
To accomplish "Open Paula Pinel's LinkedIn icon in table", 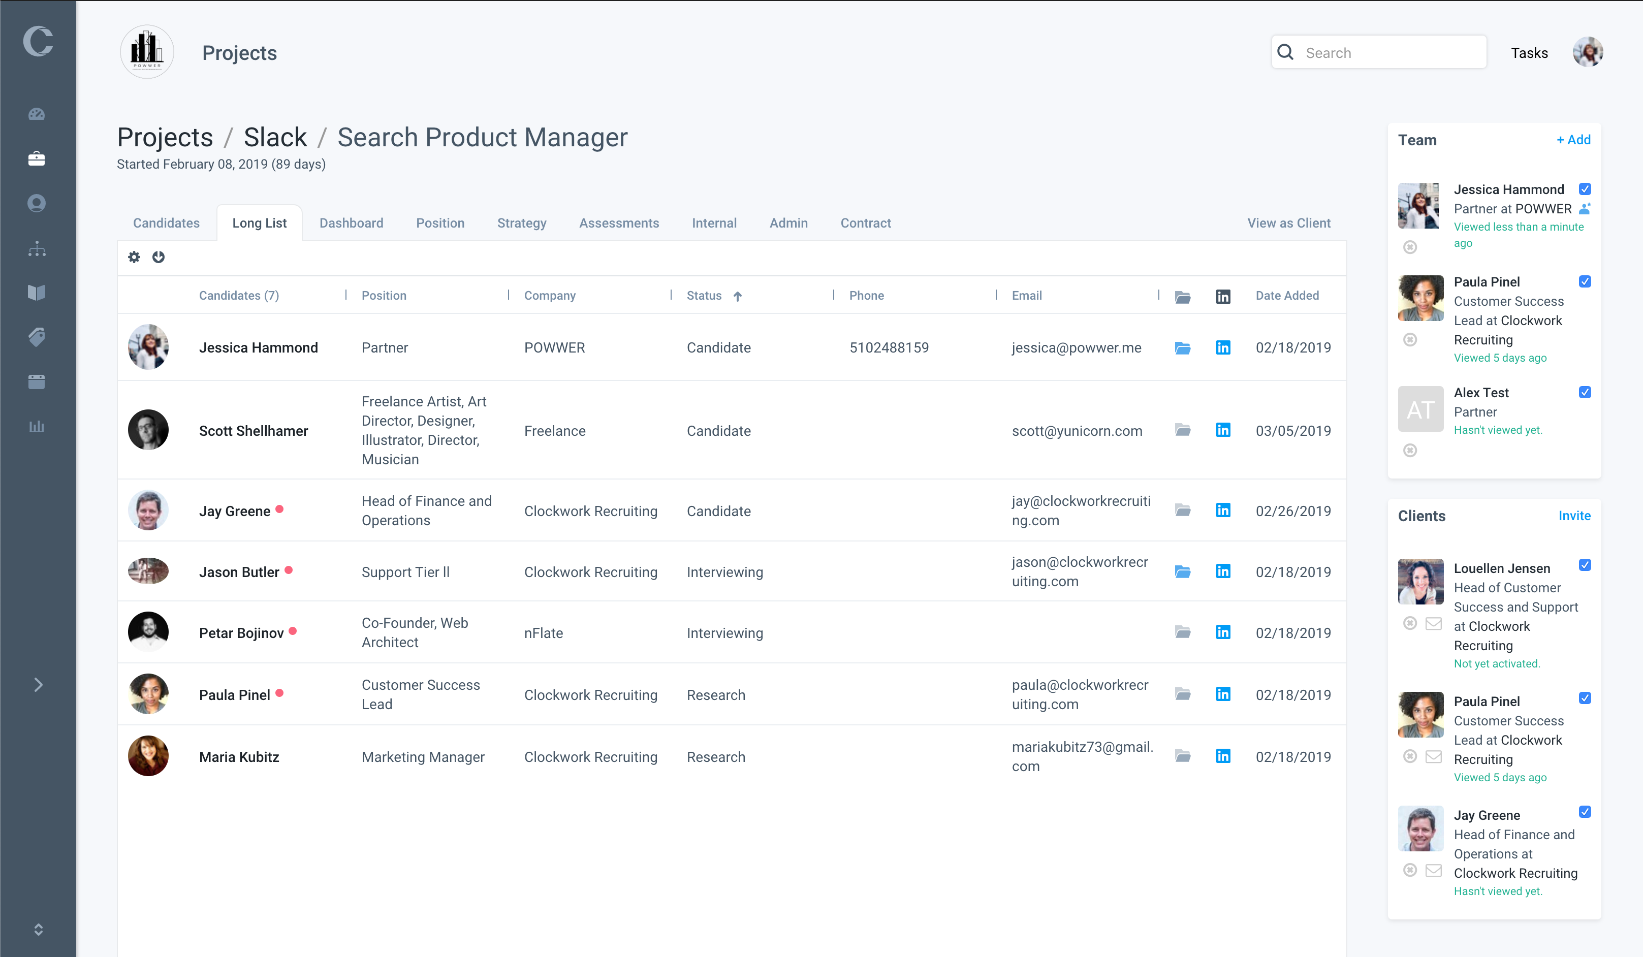I will coord(1223,694).
